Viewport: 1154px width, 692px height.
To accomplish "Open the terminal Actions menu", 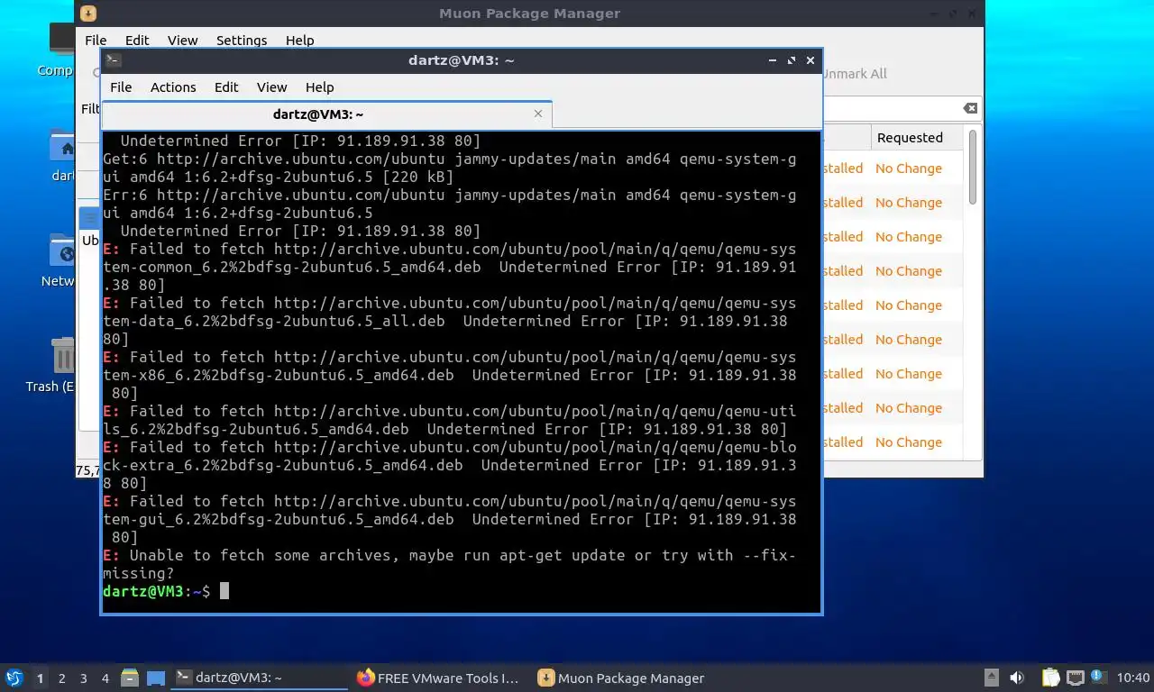I will coord(173,87).
